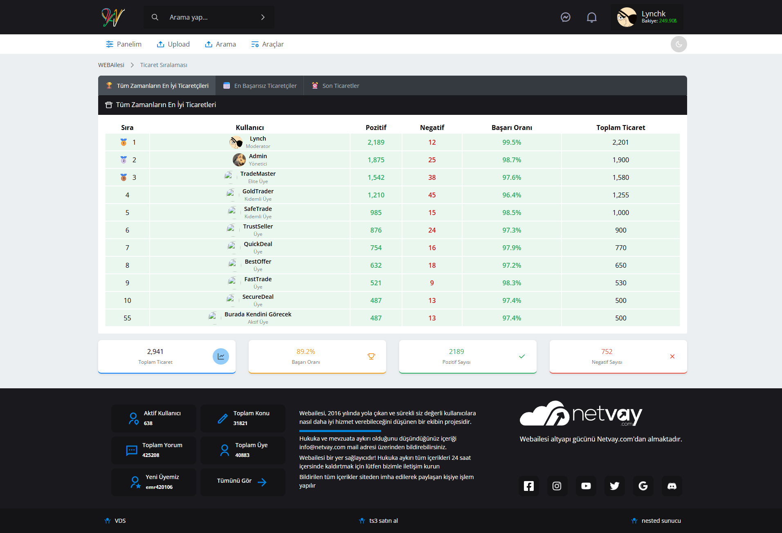Image resolution: width=782 pixels, height=533 pixels.
Task: Click the Pozitif column header
Action: tap(376, 128)
